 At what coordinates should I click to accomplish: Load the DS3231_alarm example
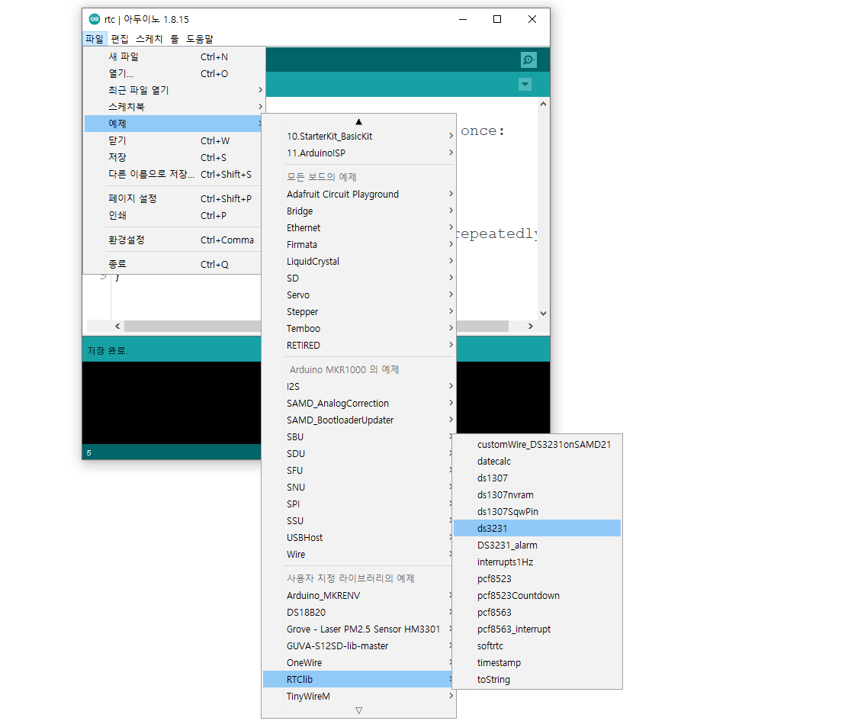(537, 545)
